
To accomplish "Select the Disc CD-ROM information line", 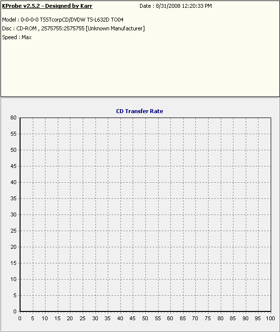I will pyautogui.click(x=73, y=28).
